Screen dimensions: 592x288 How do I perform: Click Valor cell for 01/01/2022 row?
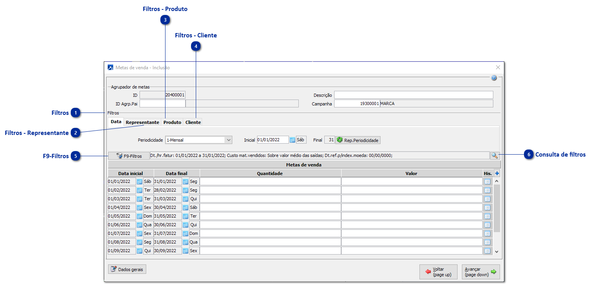click(412, 181)
